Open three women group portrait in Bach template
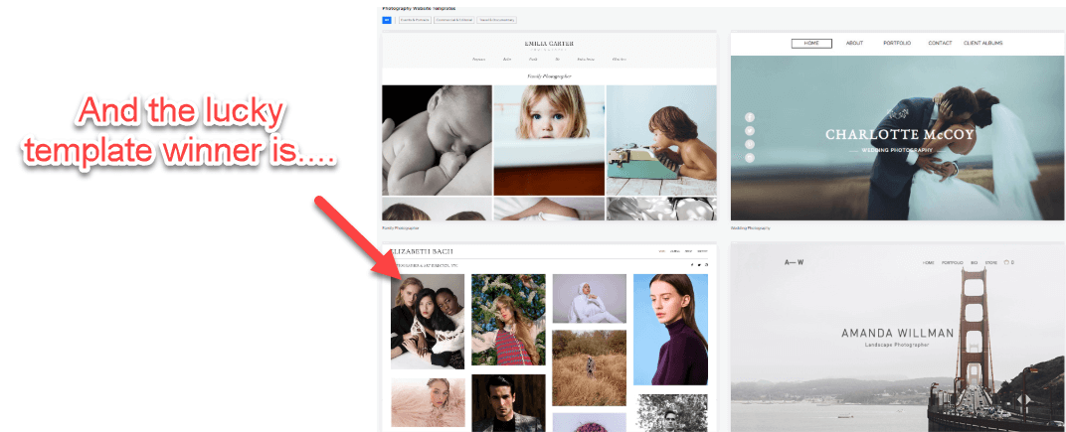This screenshot has width=1066, height=432. [x=428, y=322]
